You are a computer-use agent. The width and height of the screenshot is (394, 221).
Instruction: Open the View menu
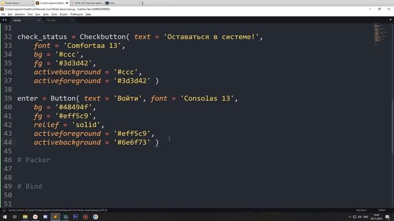click(x=38, y=14)
